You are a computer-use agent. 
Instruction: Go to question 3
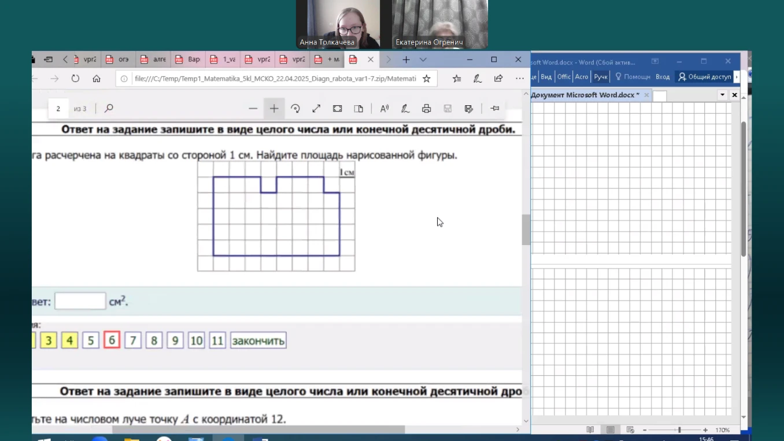[49, 340]
